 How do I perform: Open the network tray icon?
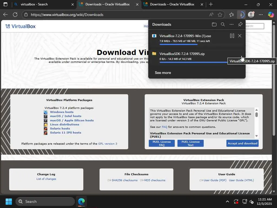tap(245, 201)
